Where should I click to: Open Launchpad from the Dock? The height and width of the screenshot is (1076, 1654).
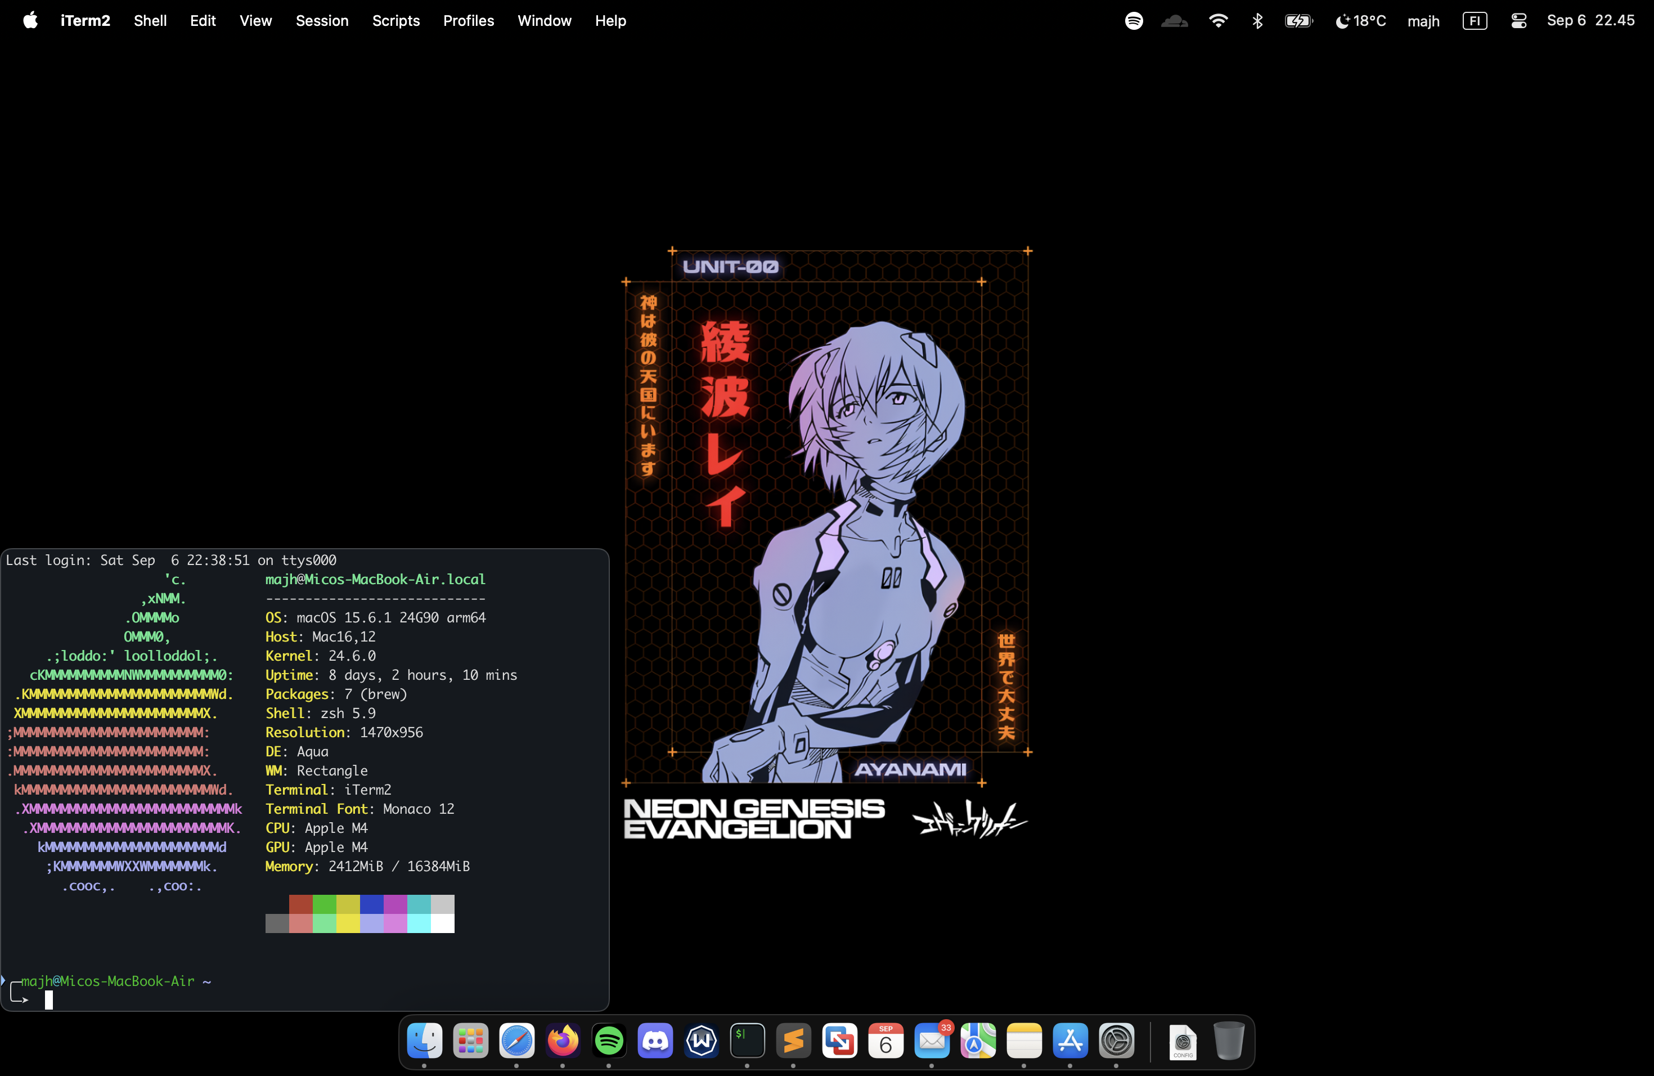coord(470,1041)
